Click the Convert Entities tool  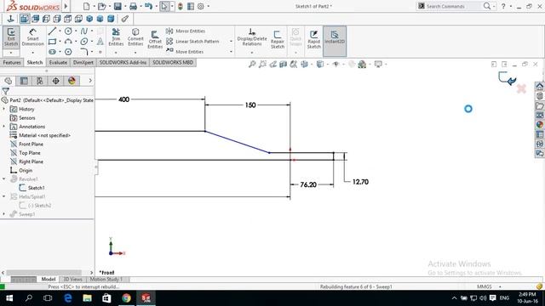point(135,37)
